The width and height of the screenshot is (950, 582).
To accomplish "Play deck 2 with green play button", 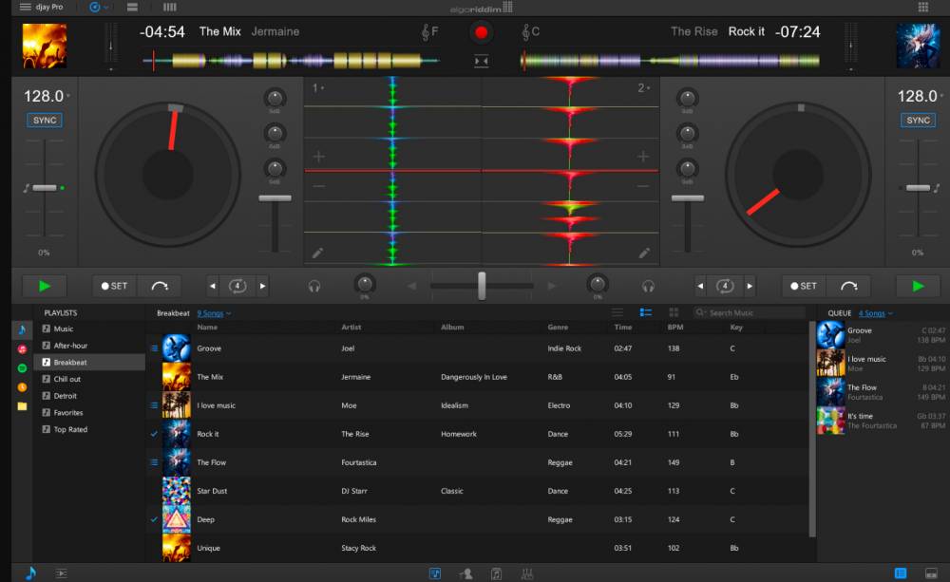I will pyautogui.click(x=918, y=286).
